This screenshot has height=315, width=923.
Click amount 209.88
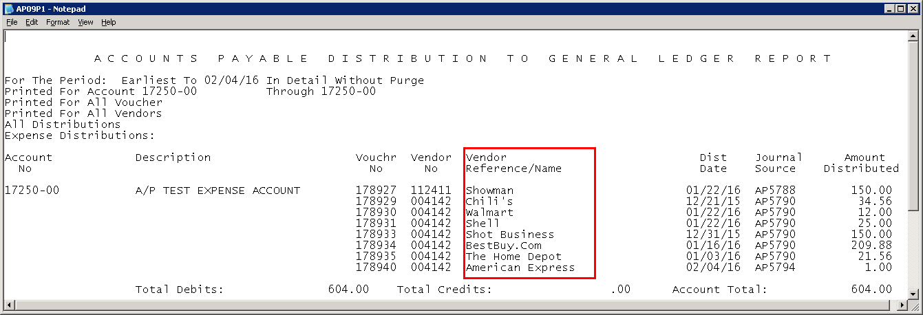point(871,246)
